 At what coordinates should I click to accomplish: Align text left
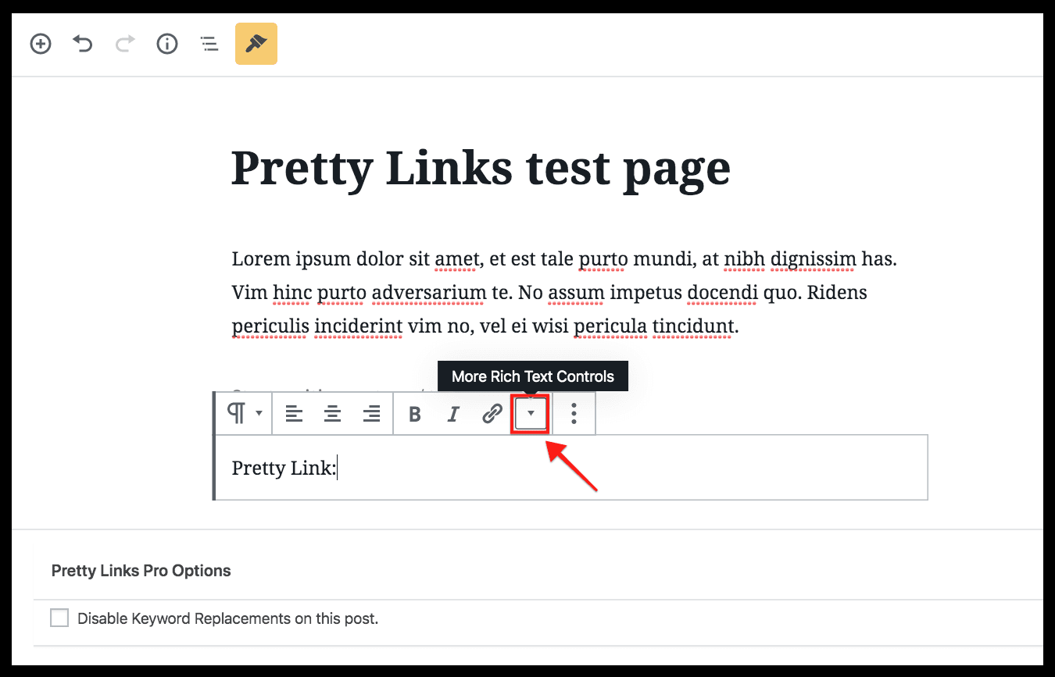tap(294, 414)
